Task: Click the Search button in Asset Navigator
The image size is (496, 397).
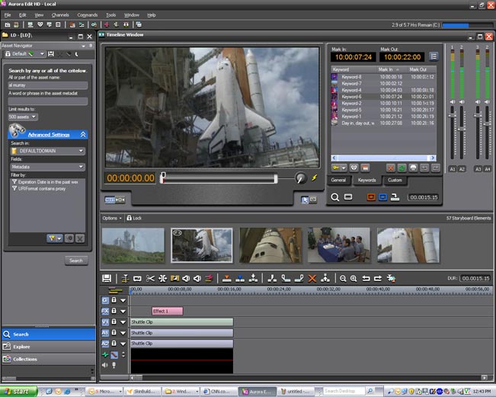Action: (75, 261)
